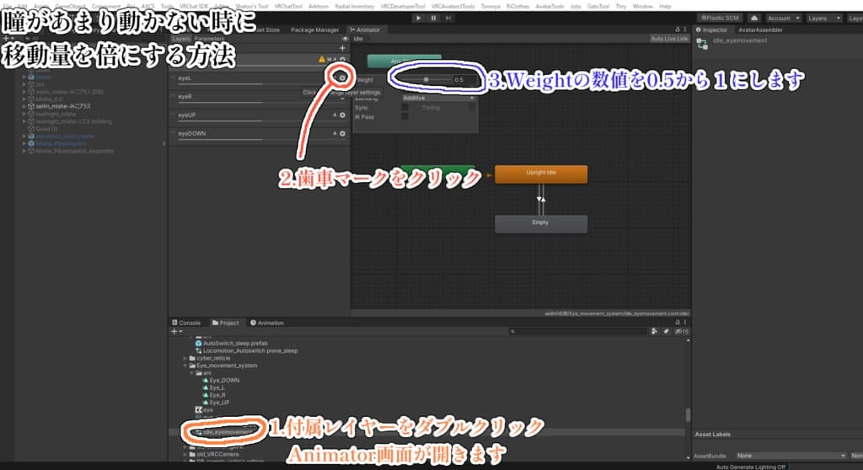Click the Weight value field showing 0.5

click(464, 80)
